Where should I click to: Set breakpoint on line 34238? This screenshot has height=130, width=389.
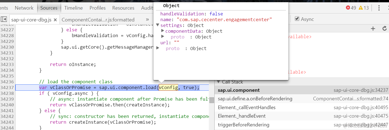click(x=7, y=93)
